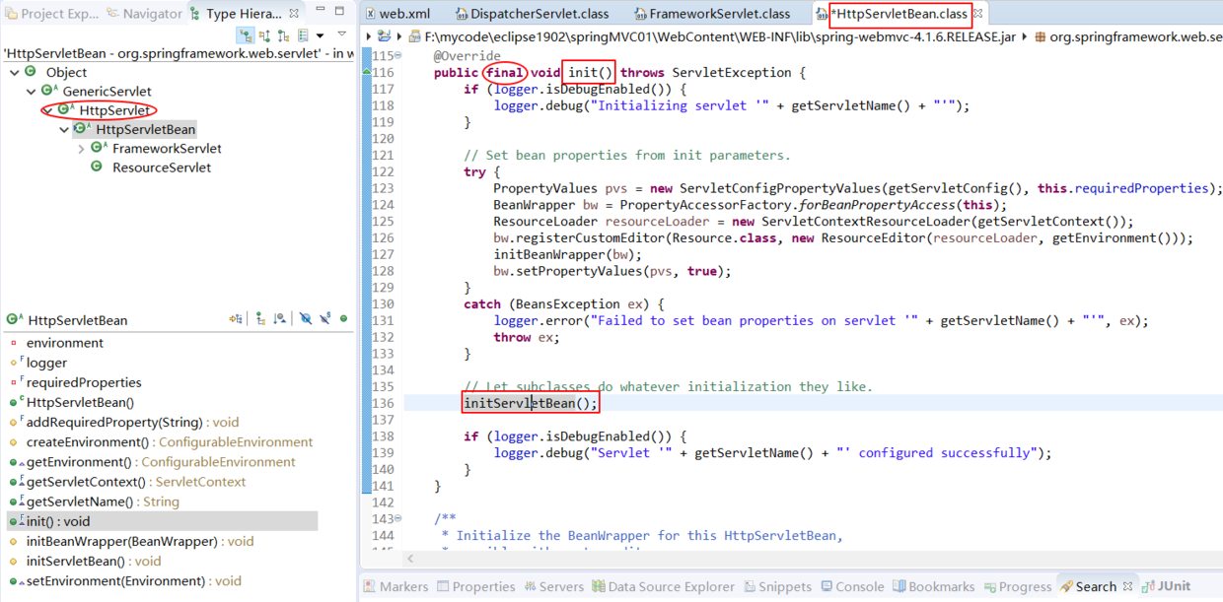Switch to Supertype Hierarchy view
Screen dimensions: 1223x602
264,34
